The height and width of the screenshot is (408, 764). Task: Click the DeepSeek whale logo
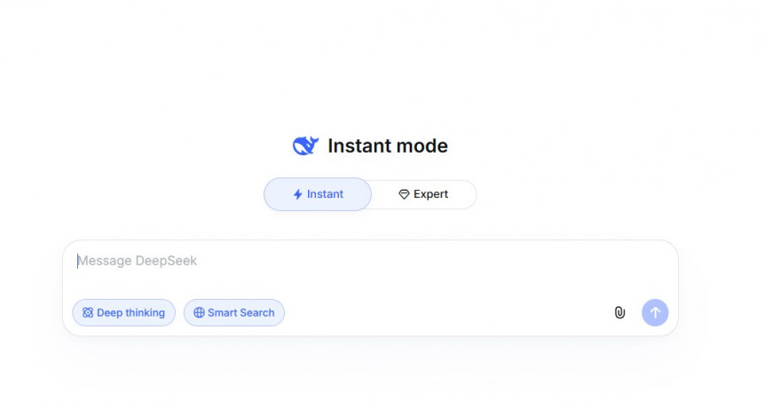[305, 146]
